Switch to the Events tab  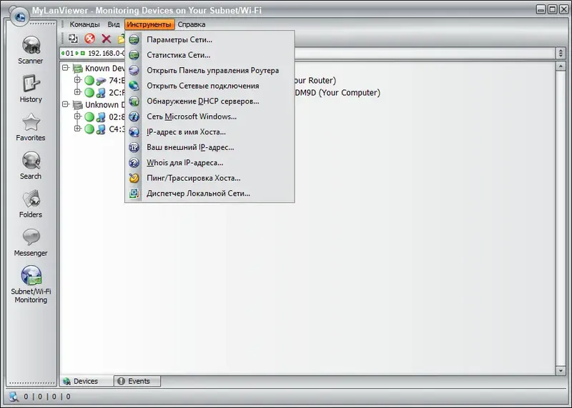[137, 381]
